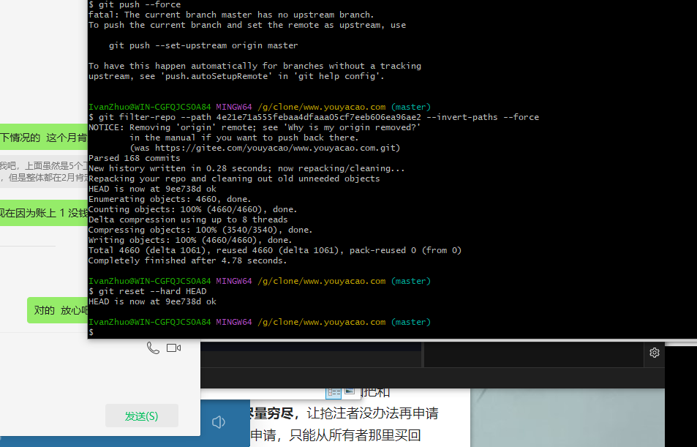Open the settings gear in the dark toolbar

[655, 352]
